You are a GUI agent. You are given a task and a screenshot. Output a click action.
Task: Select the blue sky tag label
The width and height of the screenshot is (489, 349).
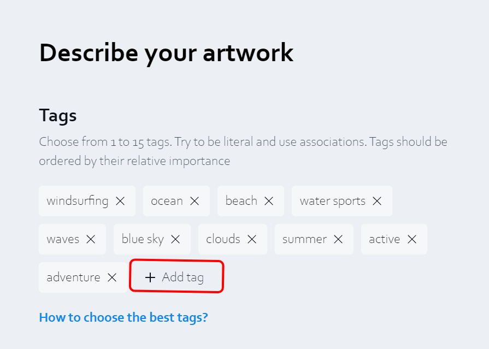coord(143,239)
